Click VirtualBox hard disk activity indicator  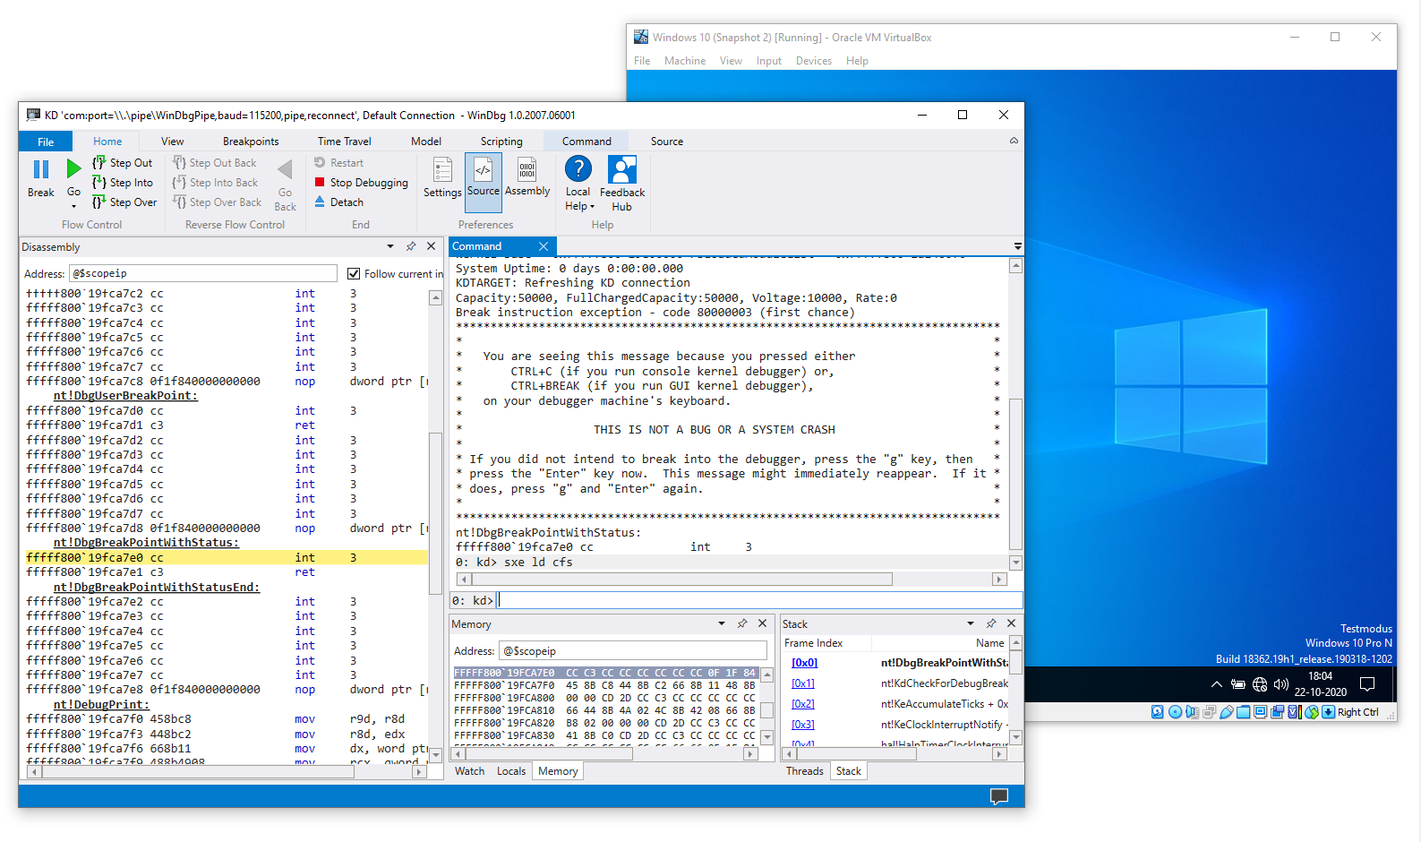1158,712
